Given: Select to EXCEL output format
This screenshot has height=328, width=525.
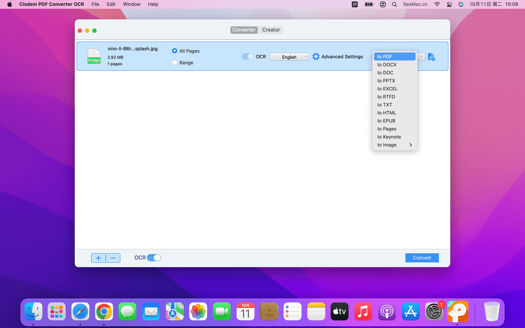Looking at the screenshot, I should (x=395, y=89).
